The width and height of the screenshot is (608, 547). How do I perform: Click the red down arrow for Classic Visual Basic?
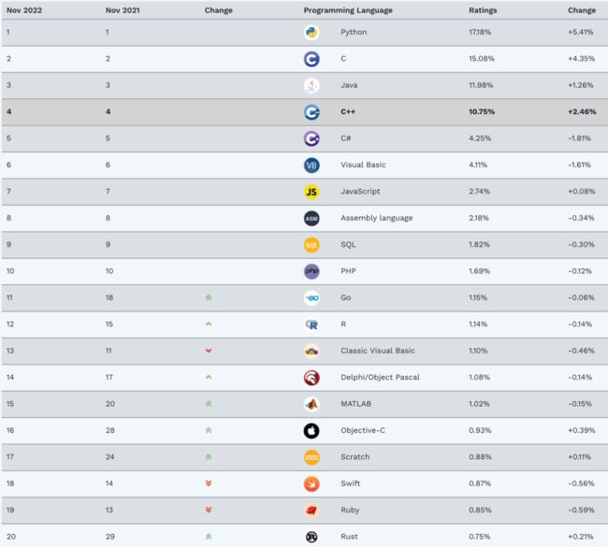tap(209, 351)
